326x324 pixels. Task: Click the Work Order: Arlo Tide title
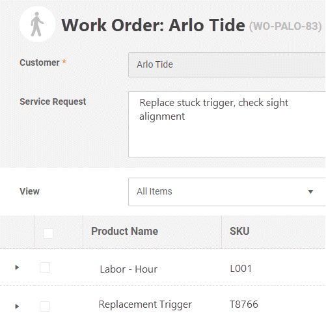[x=153, y=25]
